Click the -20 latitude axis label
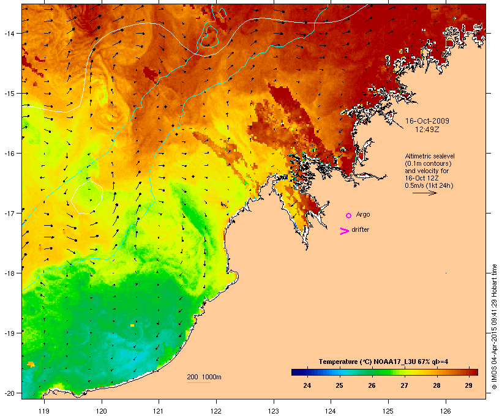Image resolution: width=502 pixels, height=416 pixels. coord(9,393)
